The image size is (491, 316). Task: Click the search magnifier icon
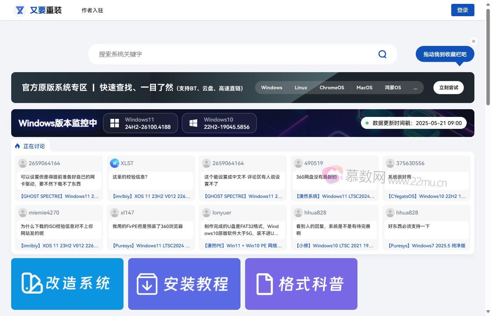coord(382,54)
